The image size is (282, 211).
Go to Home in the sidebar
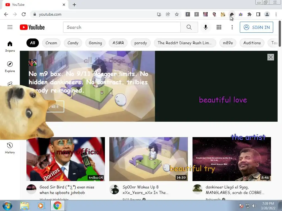pos(10,46)
